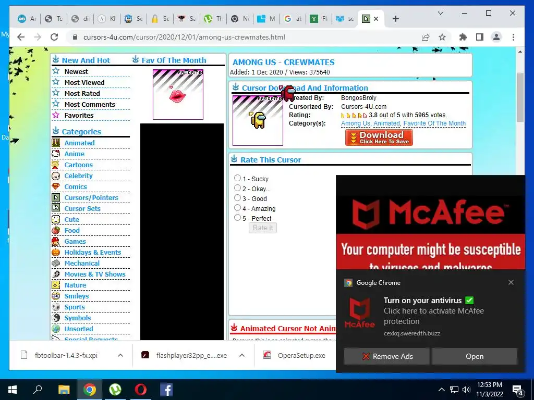Image resolution: width=534 pixels, height=400 pixels.
Task: Open Chrome's three-dot menu
Action: (513, 37)
